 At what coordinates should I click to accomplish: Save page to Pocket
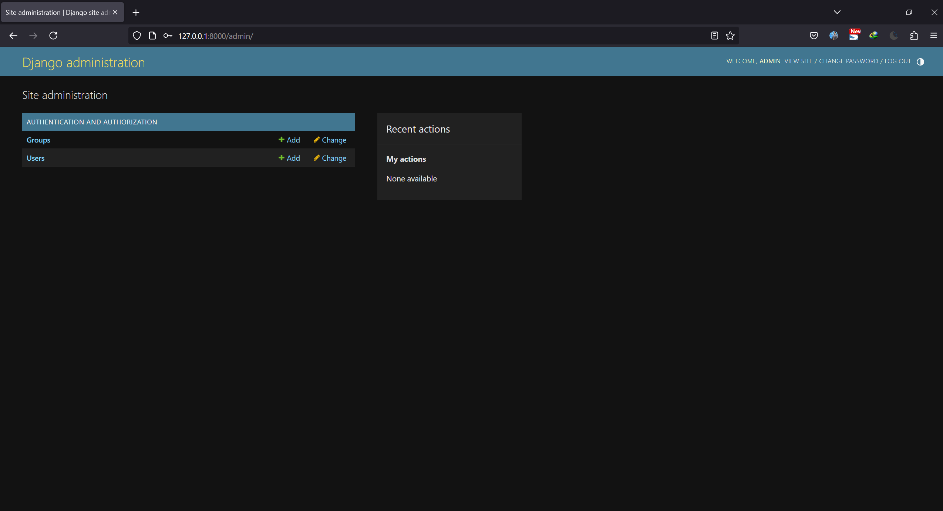point(814,36)
